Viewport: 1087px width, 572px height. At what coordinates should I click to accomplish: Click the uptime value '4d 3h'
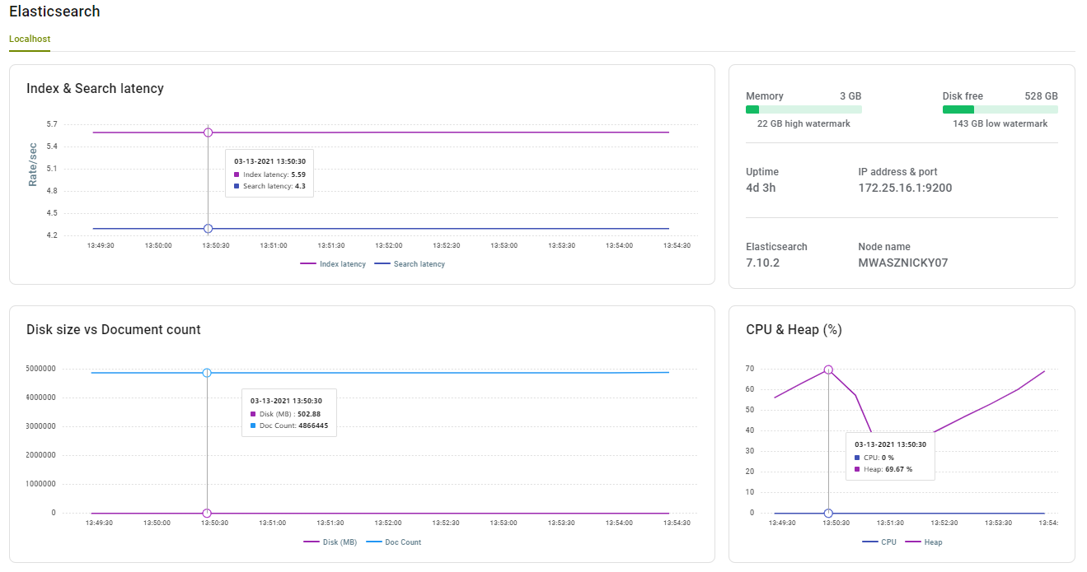(761, 188)
